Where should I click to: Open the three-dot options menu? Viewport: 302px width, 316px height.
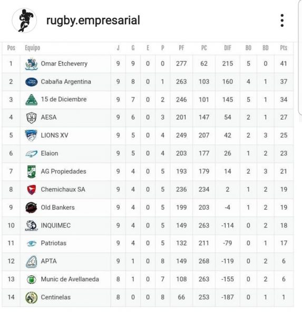pyautogui.click(x=282, y=21)
